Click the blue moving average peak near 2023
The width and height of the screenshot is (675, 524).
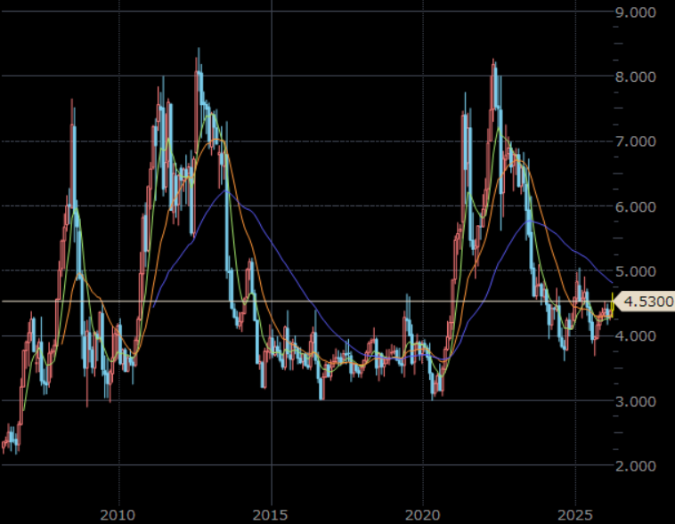pos(531,220)
